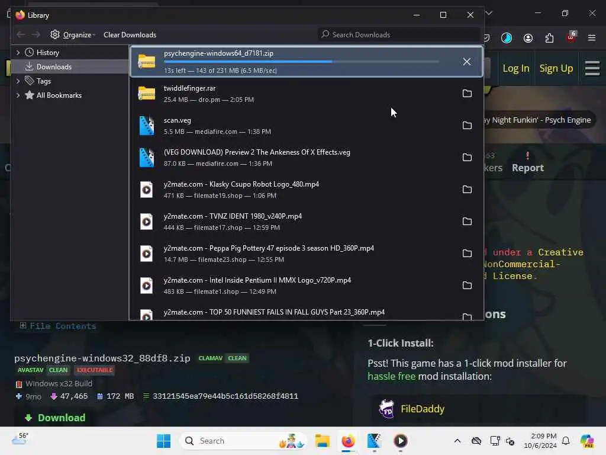
Task: Open Firefox account icon
Action: tap(528, 38)
